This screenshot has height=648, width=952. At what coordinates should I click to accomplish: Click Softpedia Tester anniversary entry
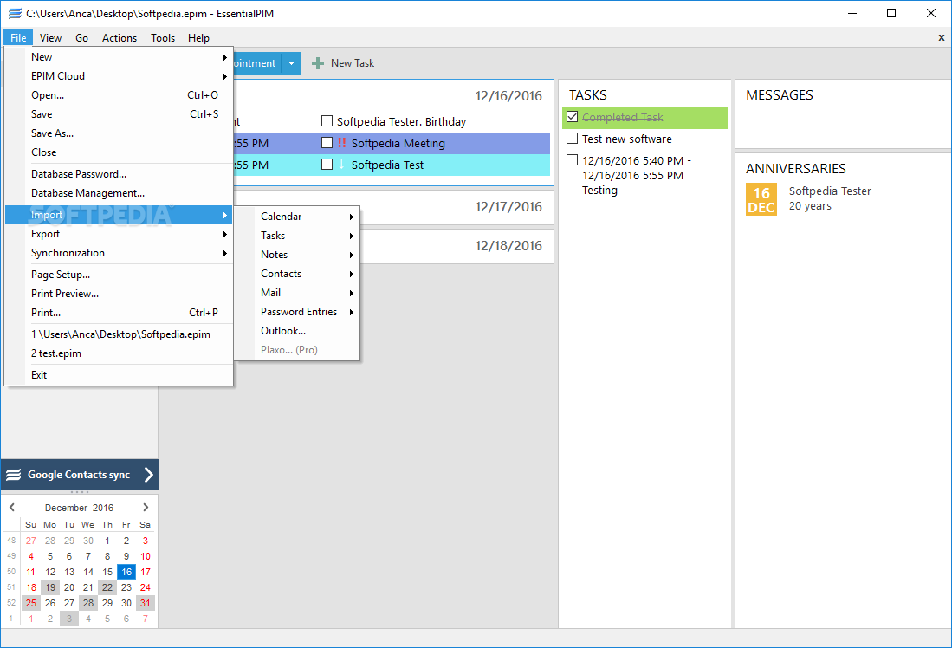[x=830, y=198]
